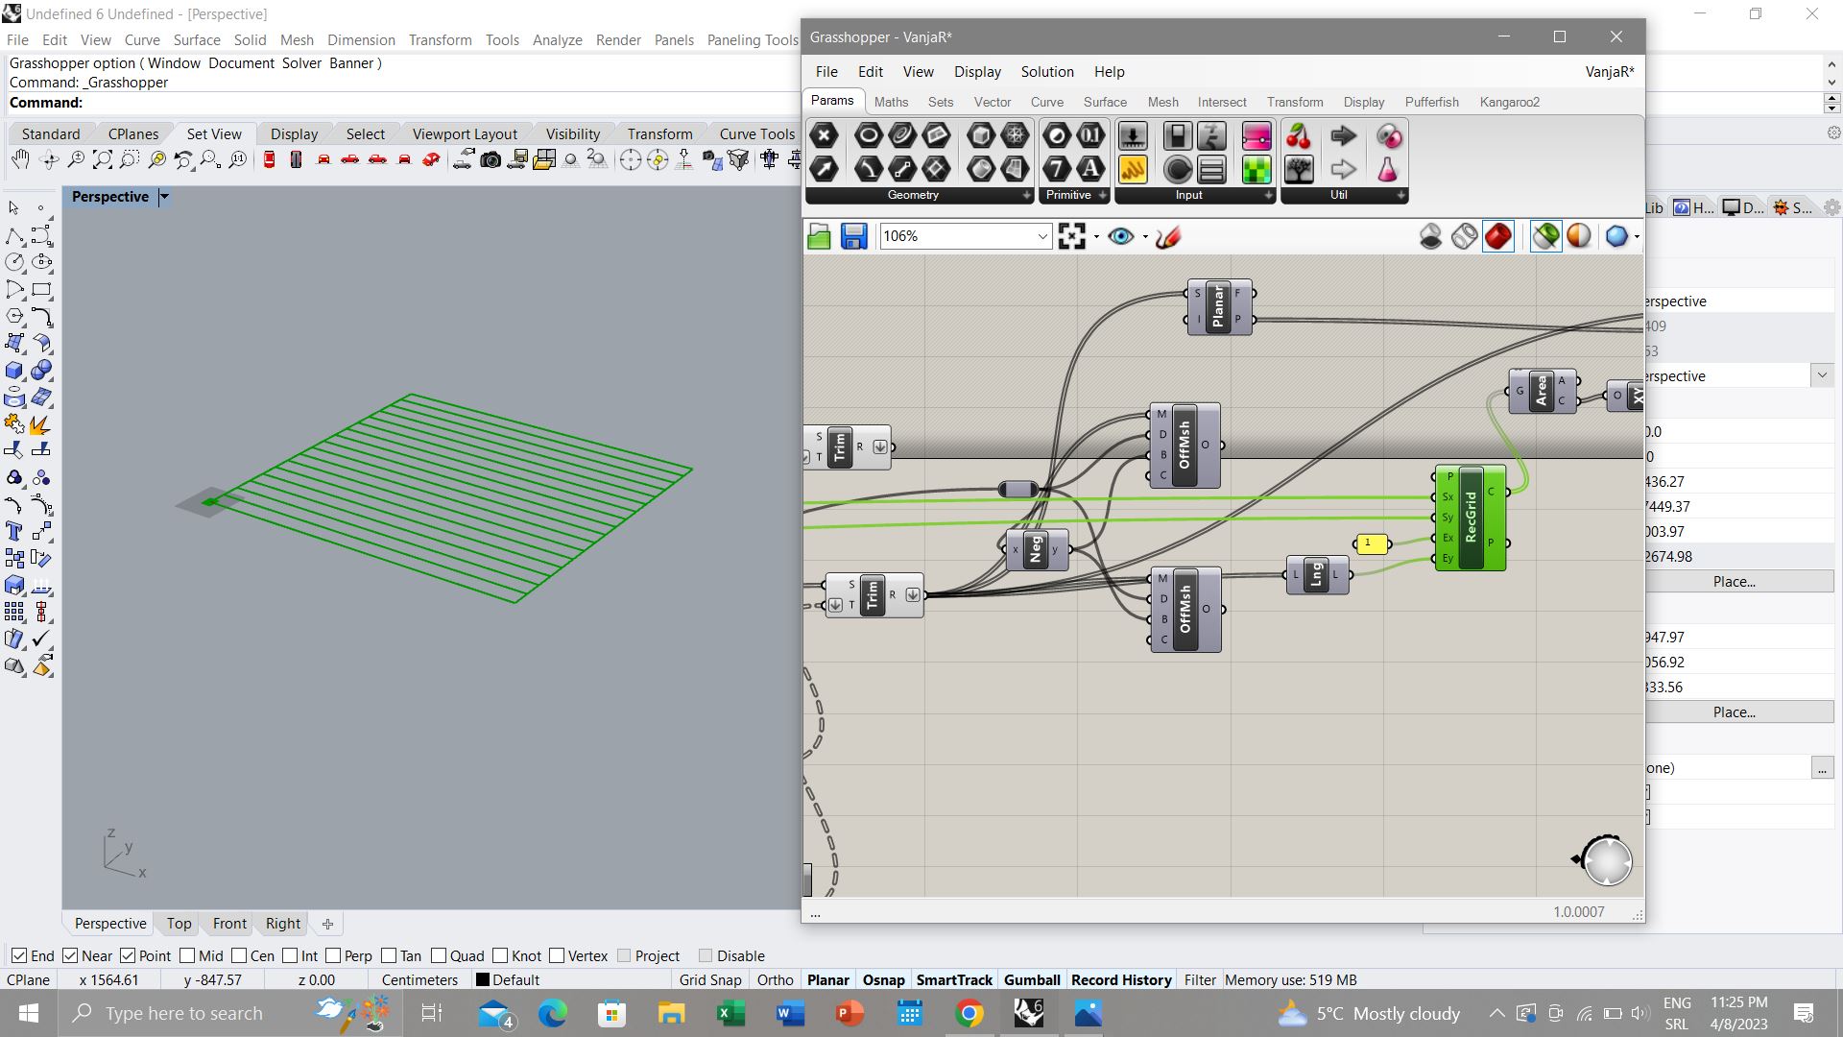This screenshot has height=1037, width=1843.
Task: Enable the Vertex osnap checkbox
Action: click(x=557, y=956)
